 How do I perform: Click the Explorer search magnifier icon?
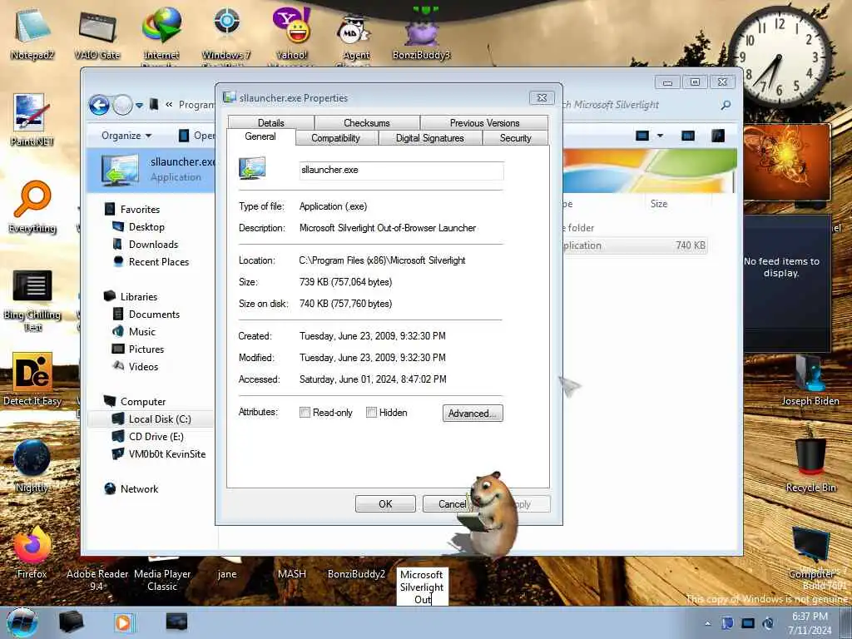726,105
